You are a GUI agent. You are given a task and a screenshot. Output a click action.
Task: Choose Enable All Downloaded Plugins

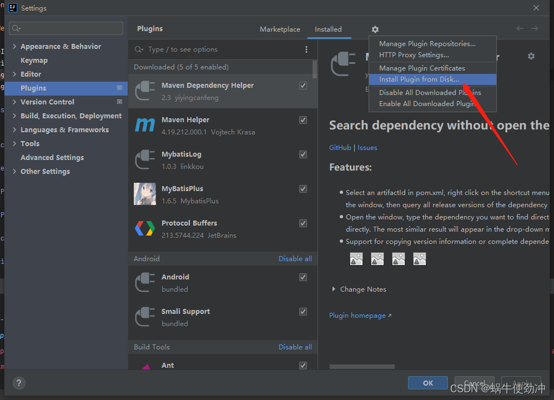point(432,104)
